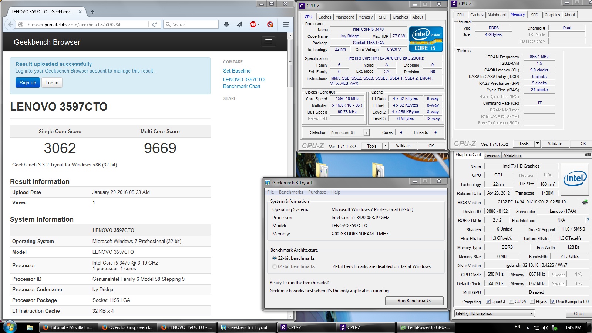
Task: Select the 64-bit benchmarks radio button
Action: click(275, 266)
